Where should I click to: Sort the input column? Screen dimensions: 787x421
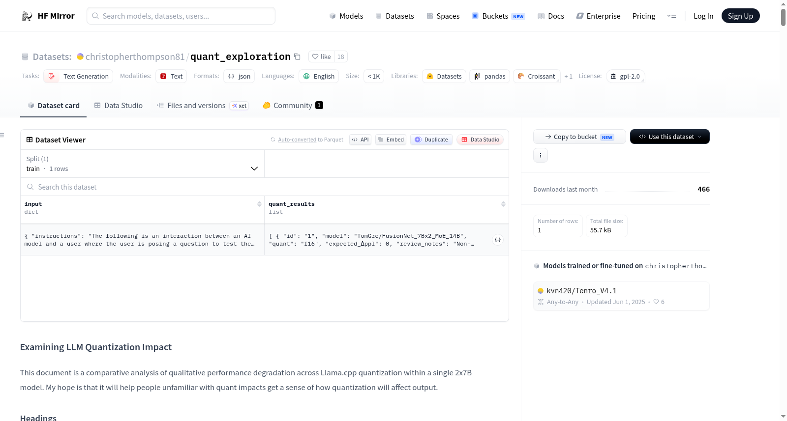259,204
